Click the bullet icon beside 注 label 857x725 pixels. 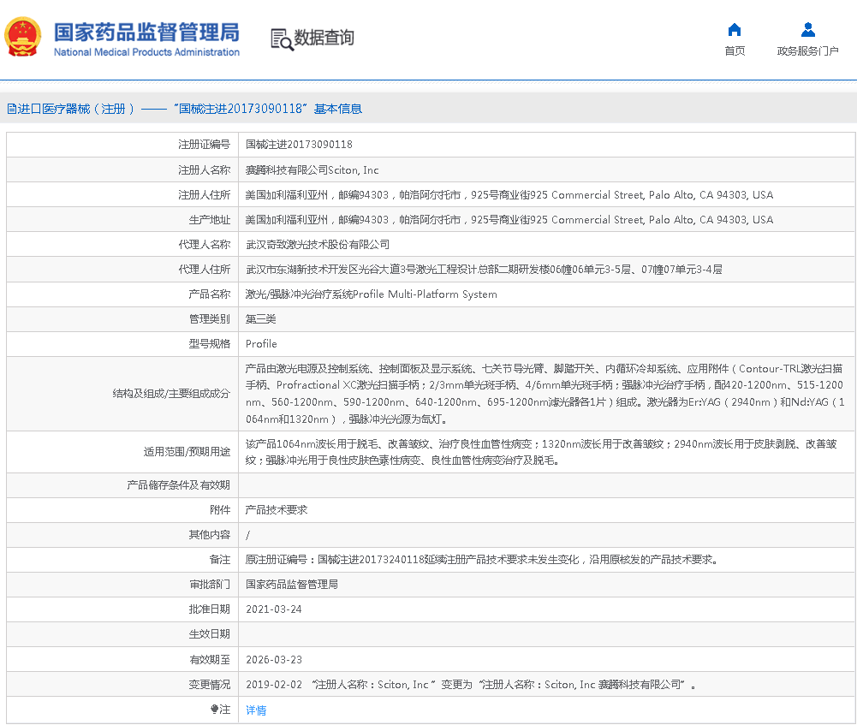click(x=214, y=710)
